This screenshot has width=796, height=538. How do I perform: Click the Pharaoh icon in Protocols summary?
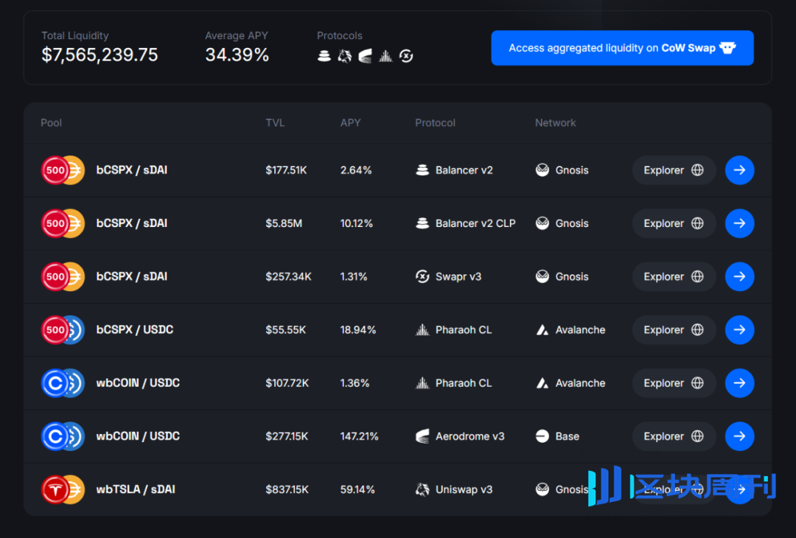pyautogui.click(x=385, y=56)
